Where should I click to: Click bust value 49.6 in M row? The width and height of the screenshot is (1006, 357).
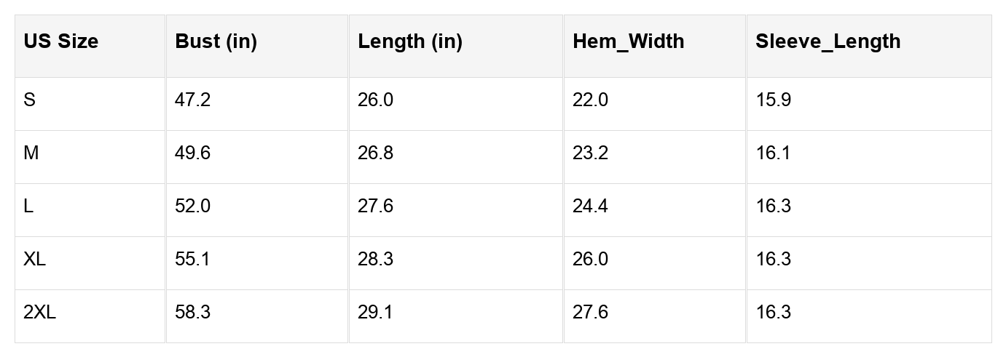192,153
